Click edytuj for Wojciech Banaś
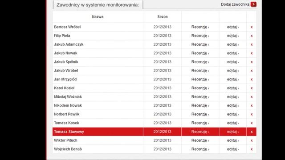The image size is (285, 160). pyautogui.click(x=233, y=149)
